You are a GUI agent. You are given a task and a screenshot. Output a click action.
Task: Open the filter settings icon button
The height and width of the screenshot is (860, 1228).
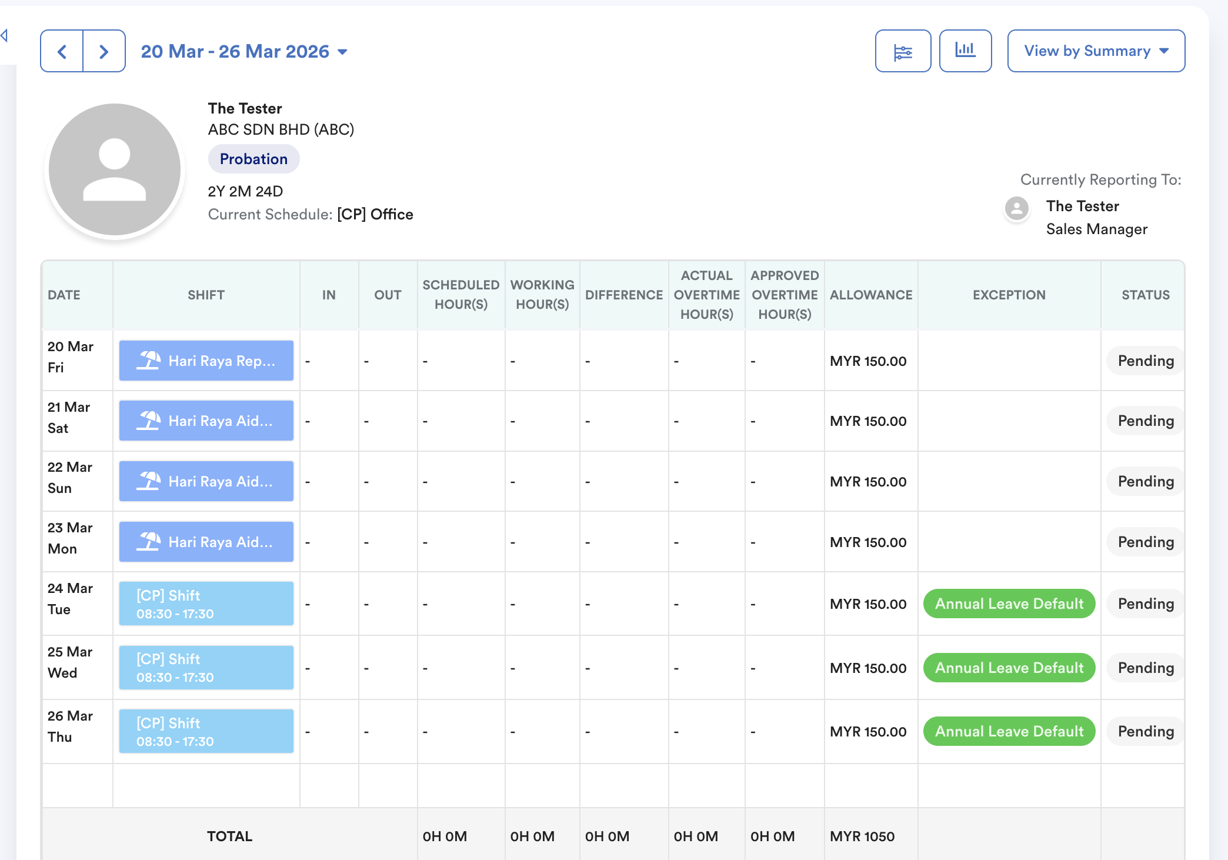[x=903, y=51]
